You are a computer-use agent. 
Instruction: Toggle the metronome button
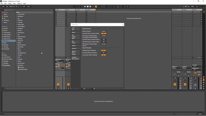point(24,6)
